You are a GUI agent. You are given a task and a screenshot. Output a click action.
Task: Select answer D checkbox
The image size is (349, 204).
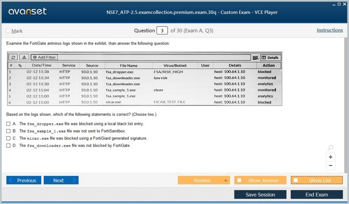(x=8, y=146)
